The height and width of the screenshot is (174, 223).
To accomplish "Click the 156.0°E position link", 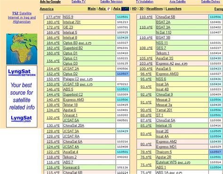I will coord(53,61).
